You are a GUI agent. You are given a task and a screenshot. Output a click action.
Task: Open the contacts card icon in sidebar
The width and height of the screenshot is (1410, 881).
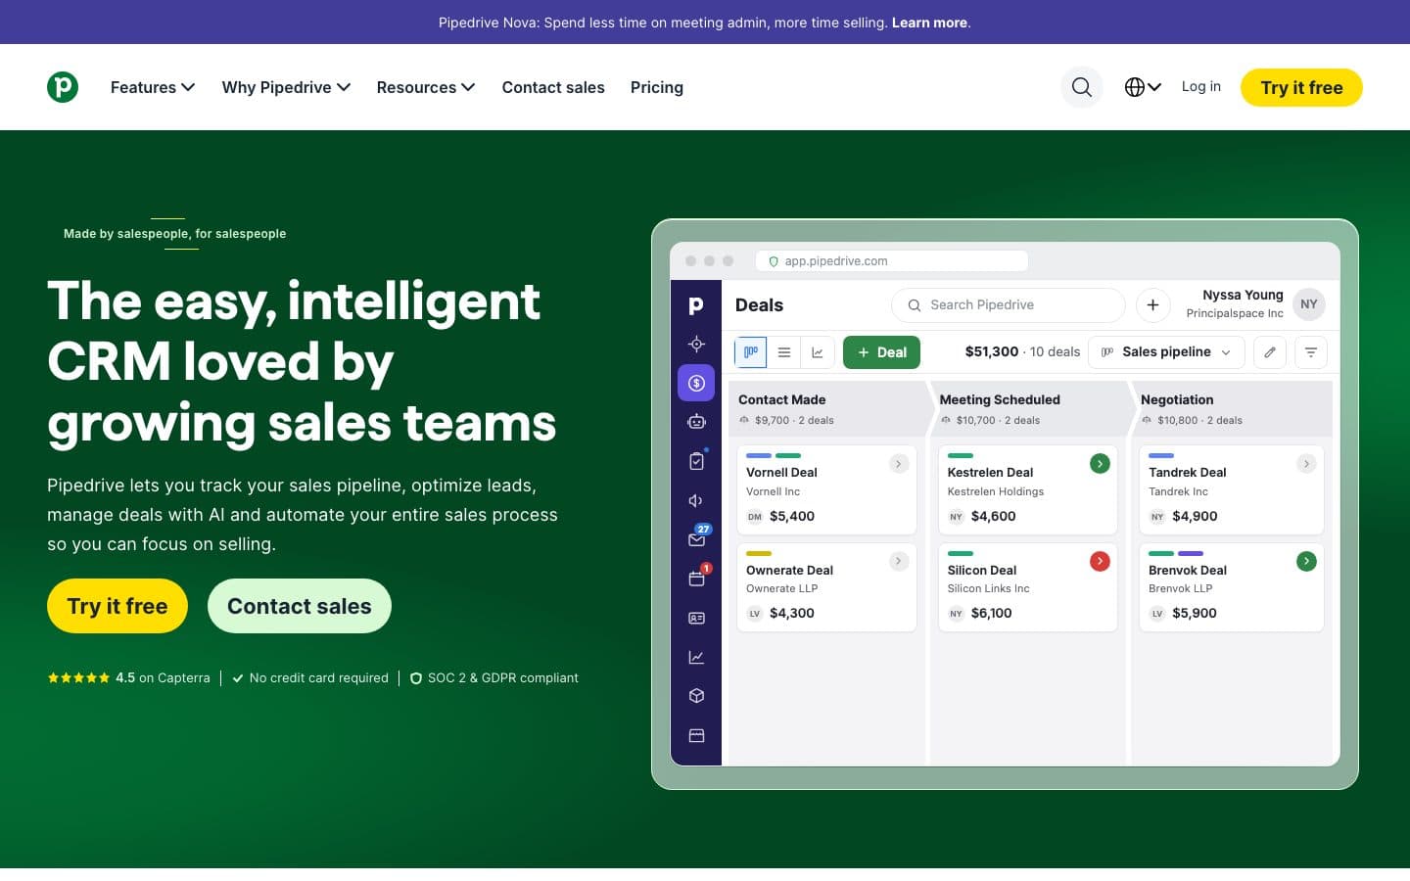click(696, 618)
